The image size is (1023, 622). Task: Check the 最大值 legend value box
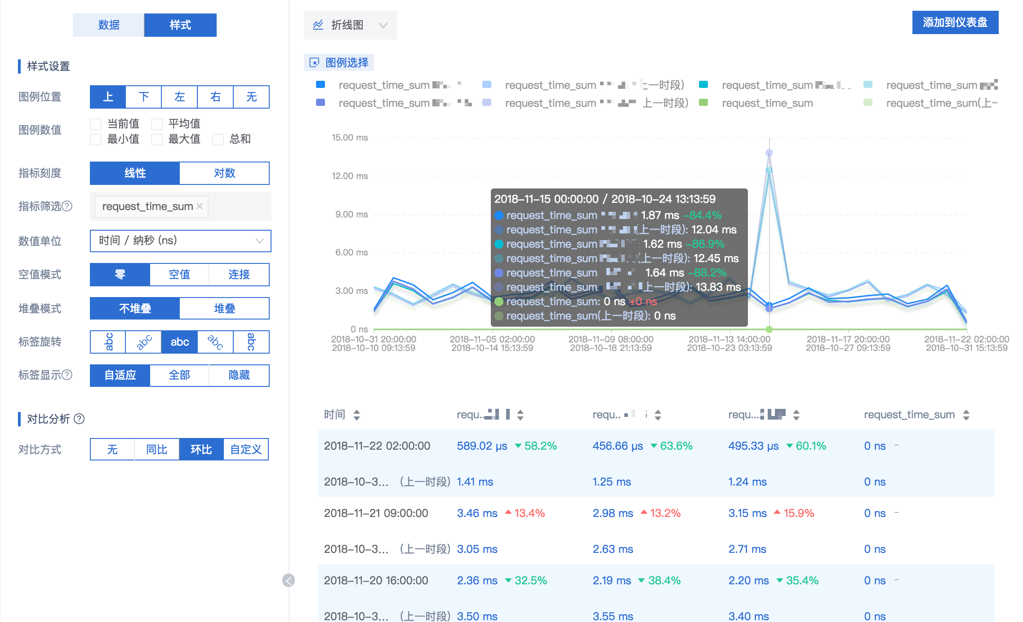pyautogui.click(x=157, y=140)
